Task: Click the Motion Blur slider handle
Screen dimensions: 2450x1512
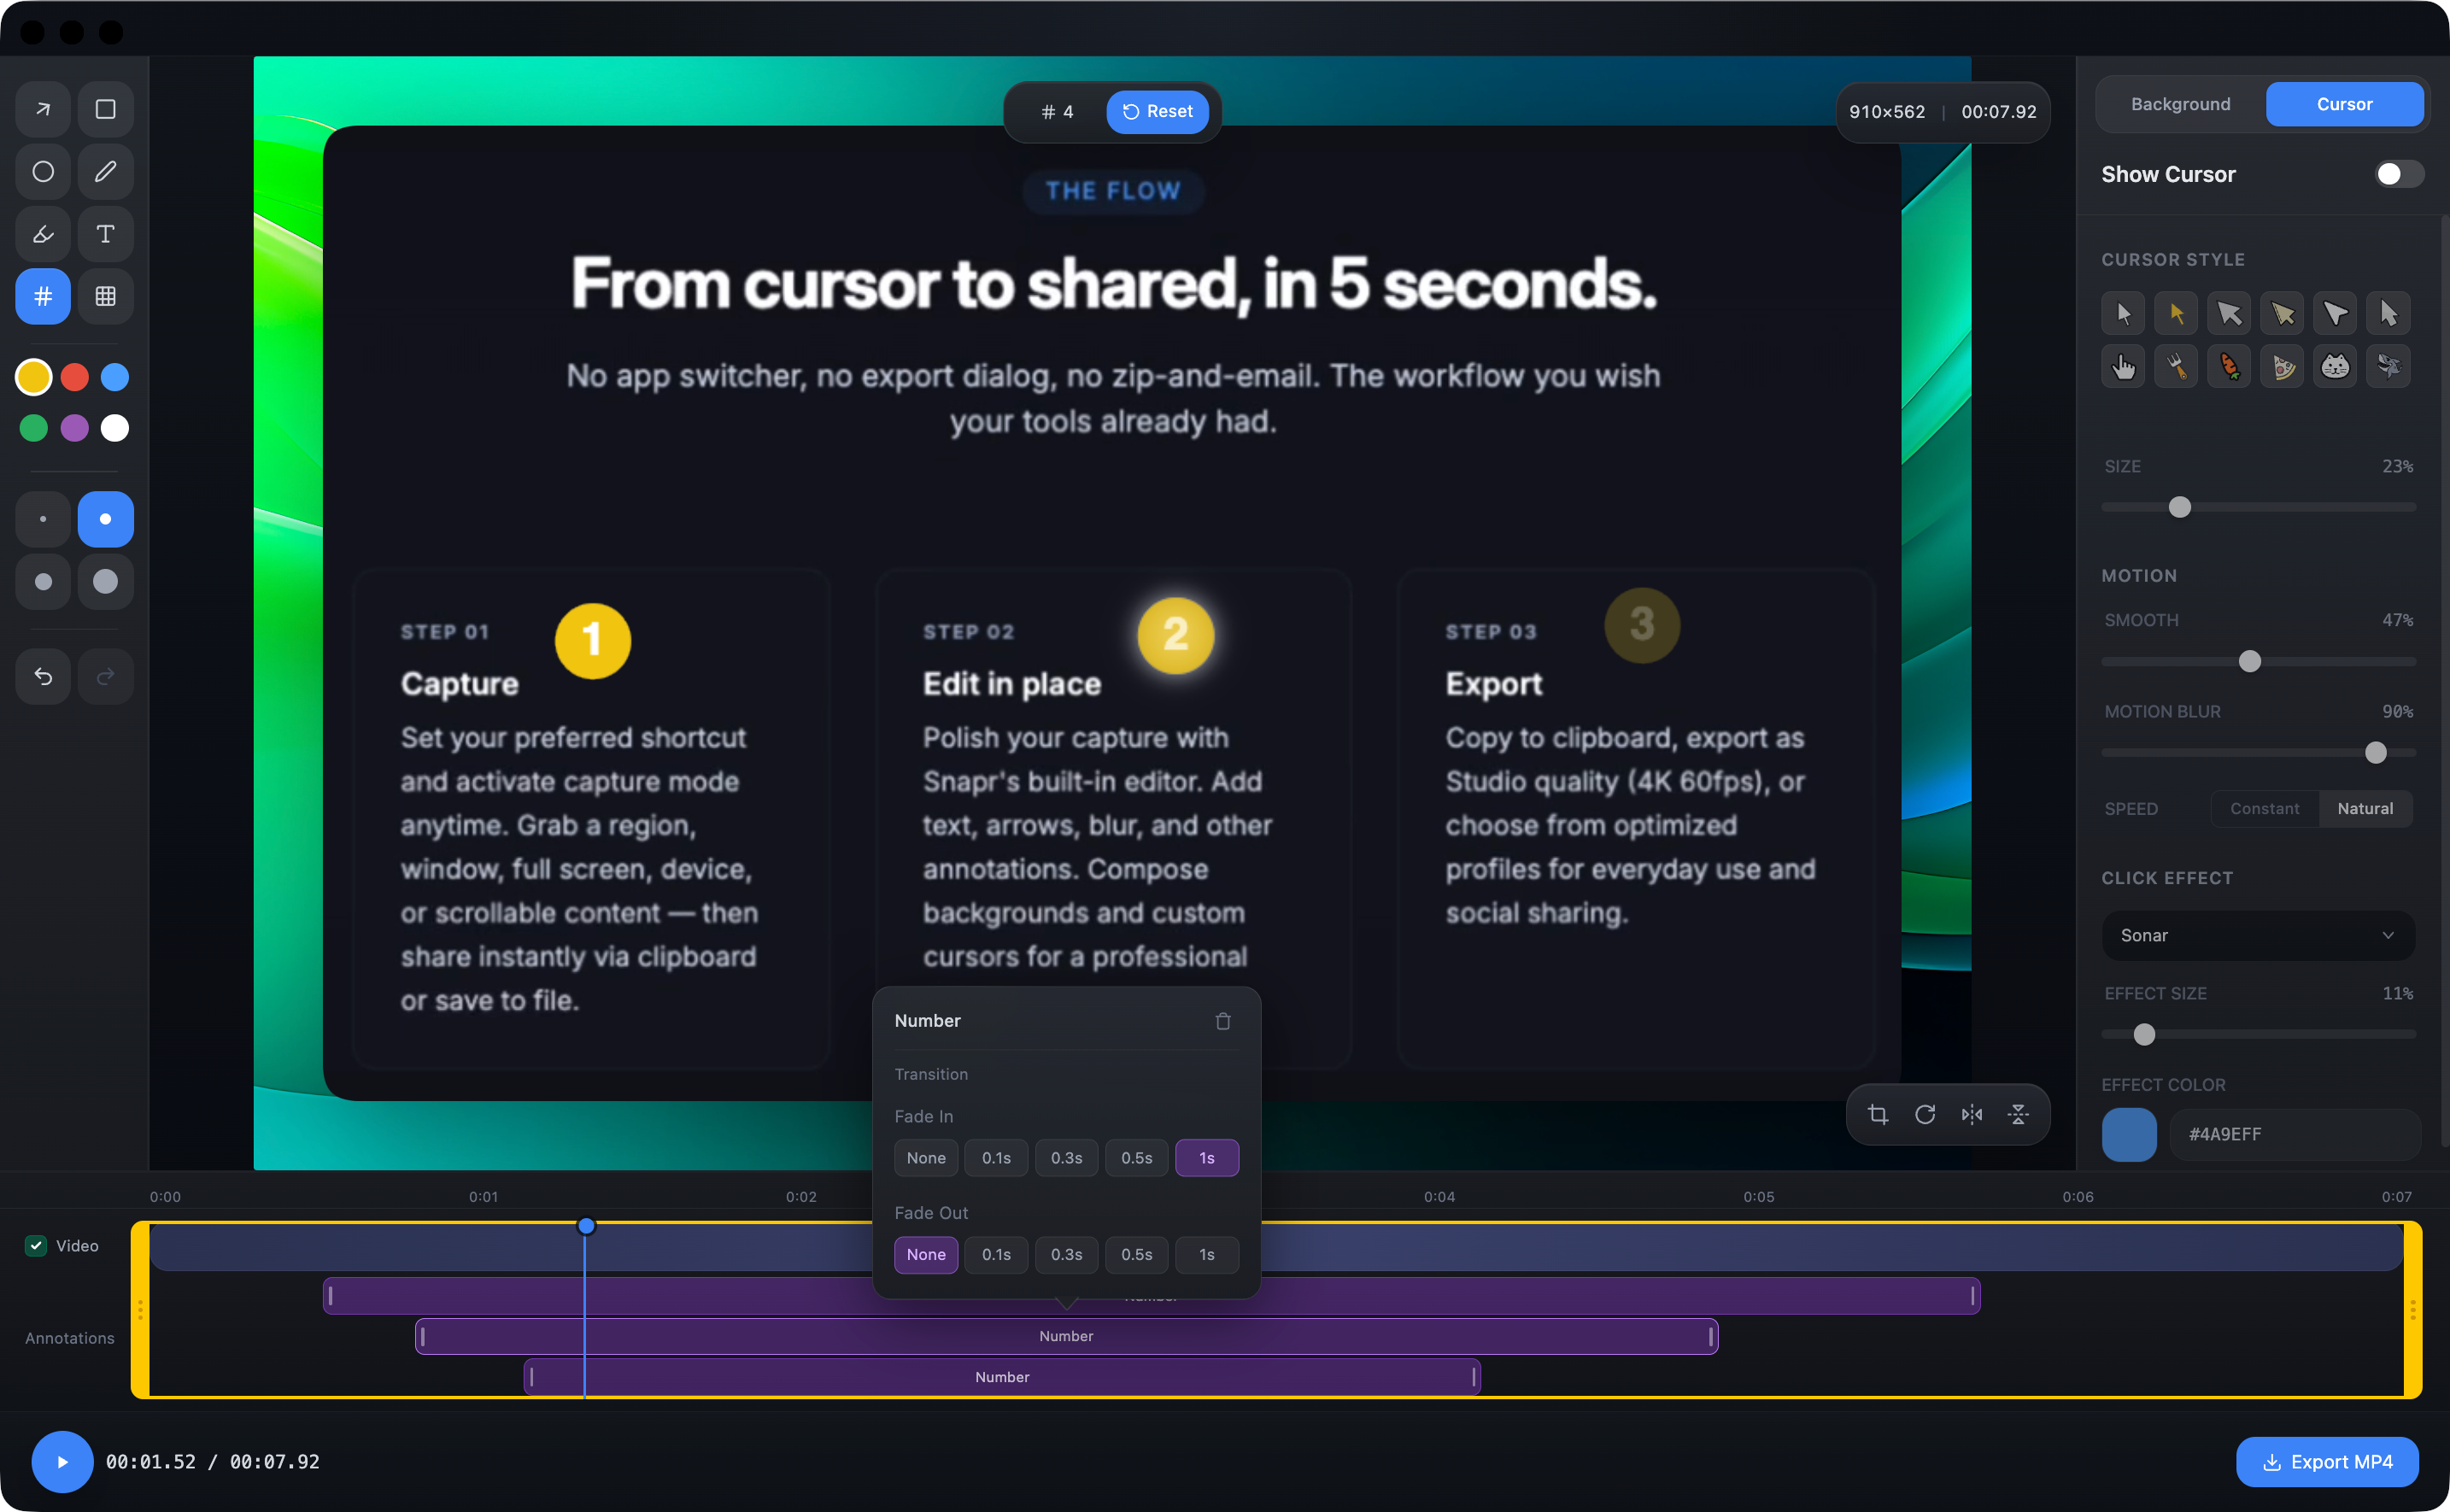Action: click(x=2376, y=752)
